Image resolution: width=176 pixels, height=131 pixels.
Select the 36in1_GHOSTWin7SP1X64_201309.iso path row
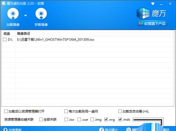[87, 39]
